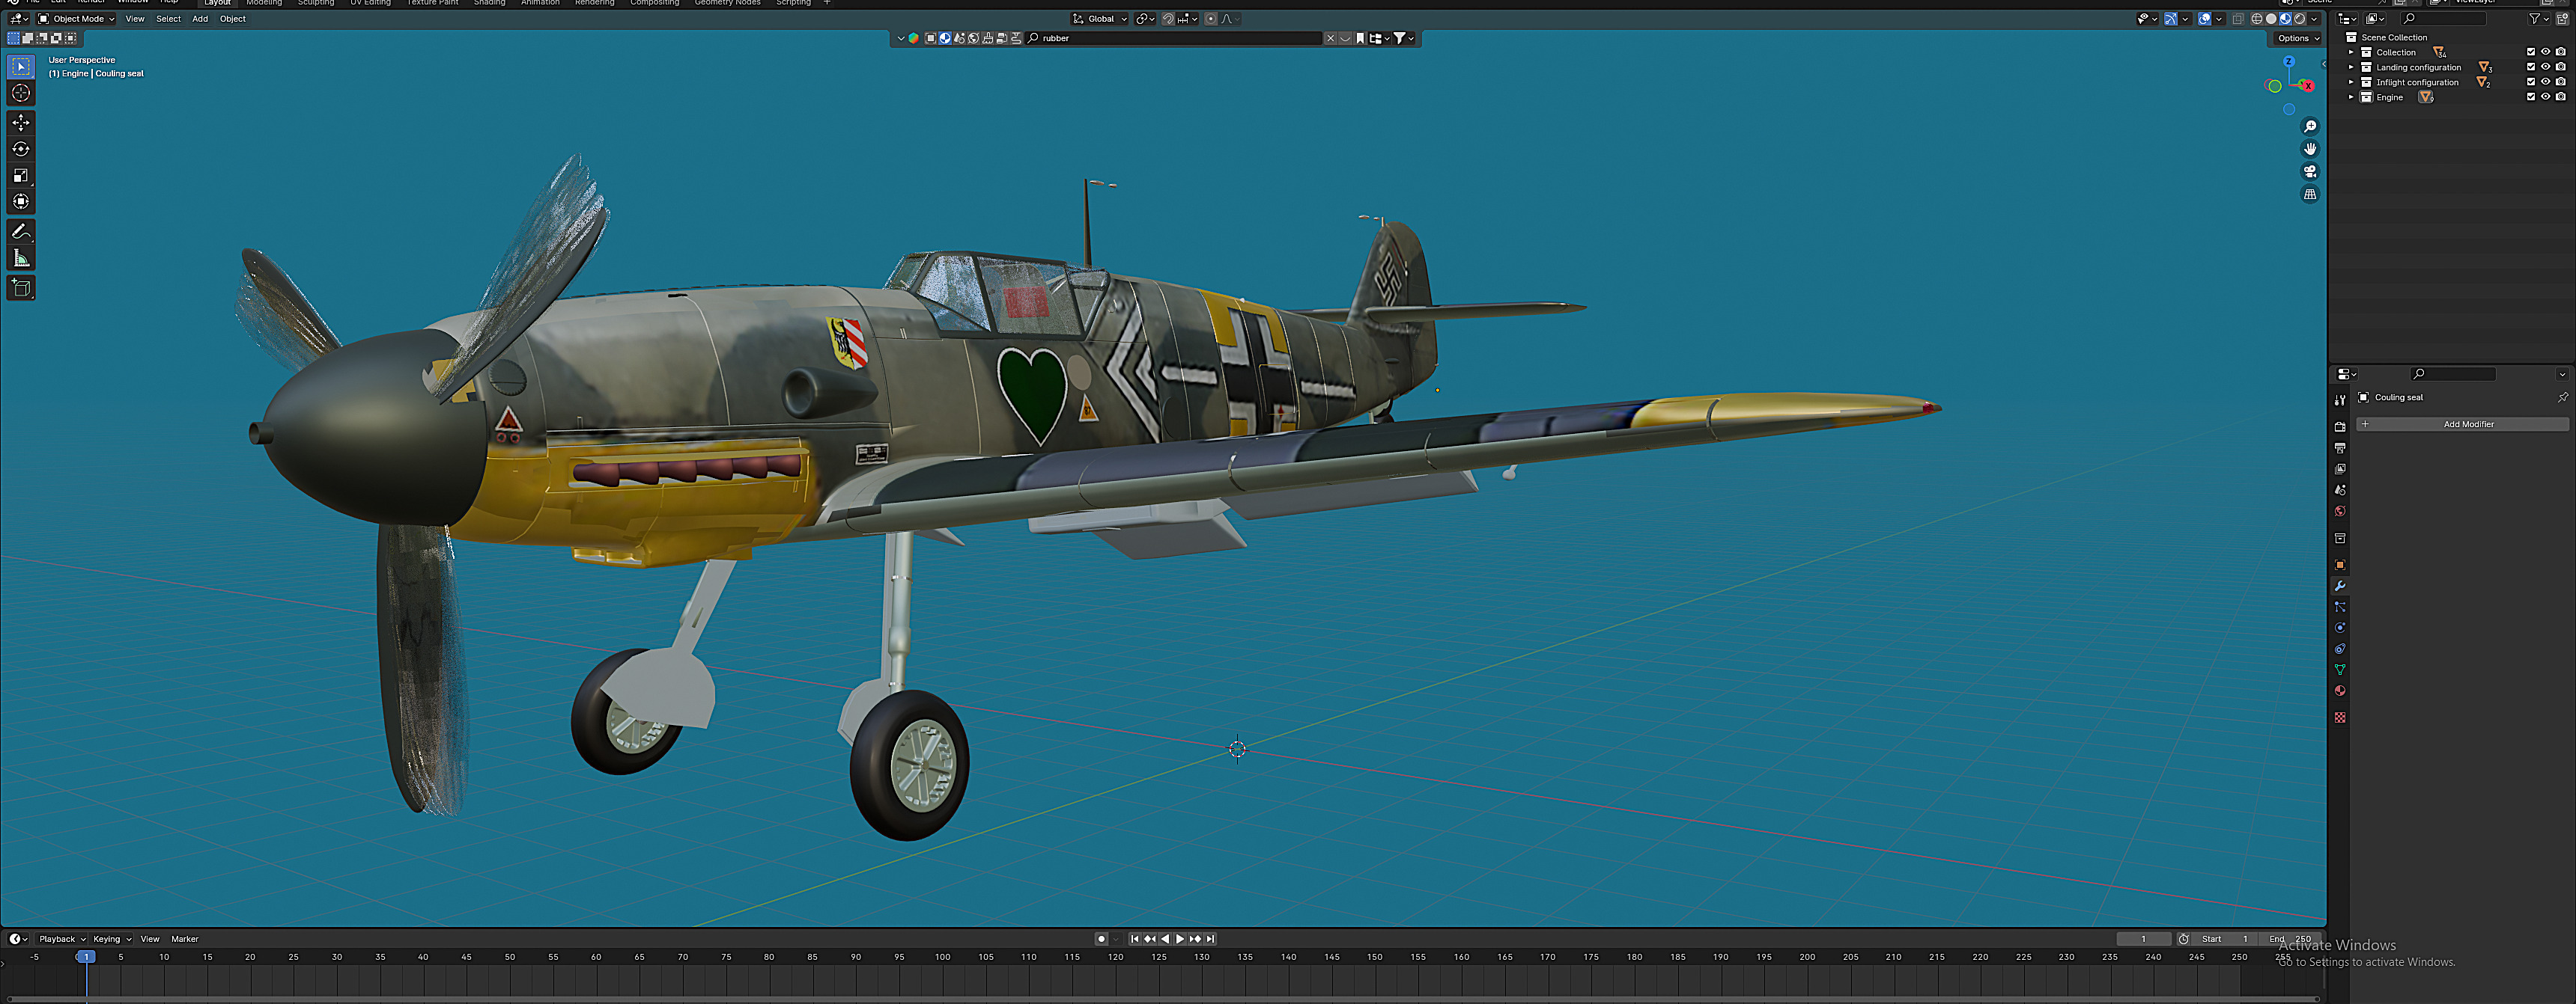
Task: Select the Cursor tool in toolbar
Action: 21,93
